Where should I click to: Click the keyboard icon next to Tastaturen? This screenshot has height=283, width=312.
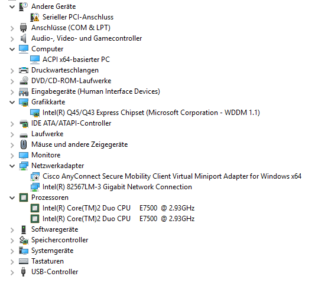[x=24, y=261]
